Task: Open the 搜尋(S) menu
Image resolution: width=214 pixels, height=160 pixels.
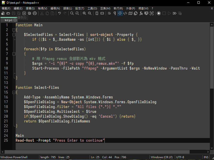Action: pos(30,8)
